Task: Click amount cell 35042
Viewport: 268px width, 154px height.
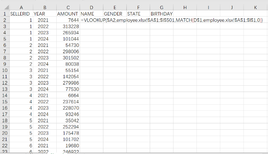Action: point(68,121)
